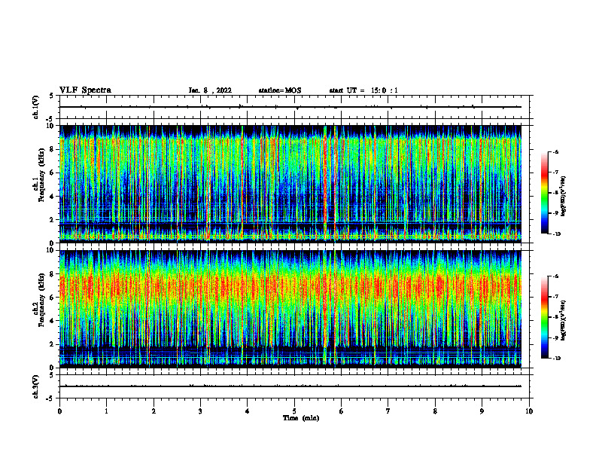The image size is (596, 461).
Task: Click the time axis tick label "2"
Action: point(154,411)
